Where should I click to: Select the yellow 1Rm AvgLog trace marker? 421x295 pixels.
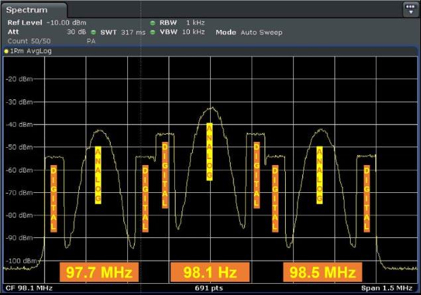(6, 51)
